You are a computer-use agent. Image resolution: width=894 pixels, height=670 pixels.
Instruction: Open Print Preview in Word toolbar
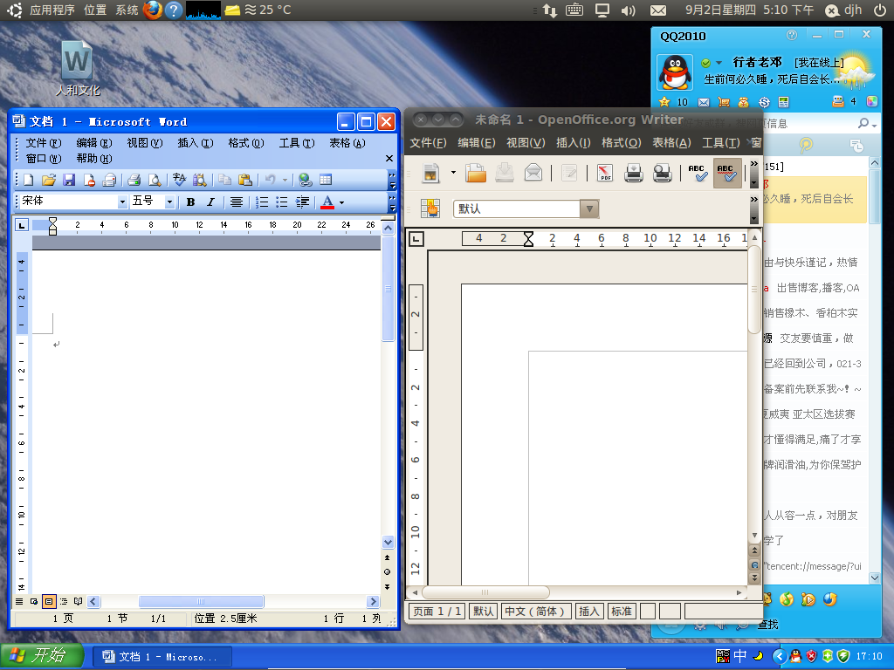155,180
